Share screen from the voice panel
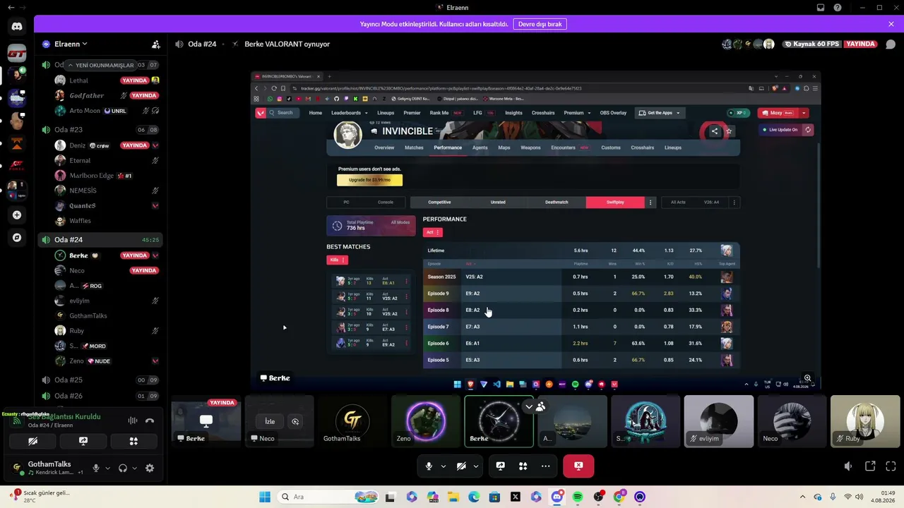The image size is (904, 508). click(83, 441)
